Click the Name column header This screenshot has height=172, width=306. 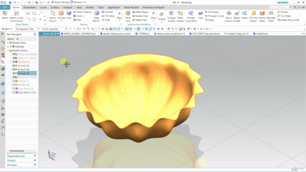pos(11,39)
